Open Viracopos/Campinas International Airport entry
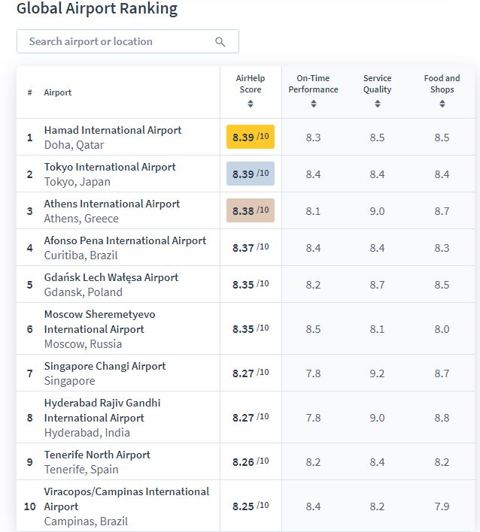 [x=126, y=491]
